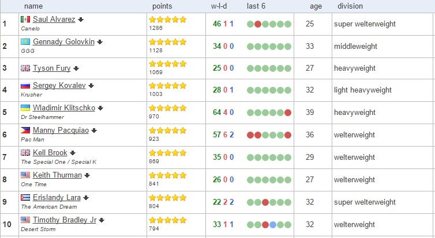Open Manny Pacquiao's profile link
Viewport: 435px width, 238px height.
coord(61,130)
